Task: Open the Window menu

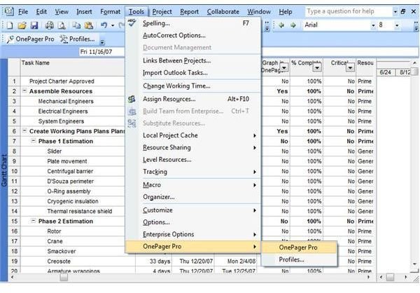Action: click(x=259, y=12)
